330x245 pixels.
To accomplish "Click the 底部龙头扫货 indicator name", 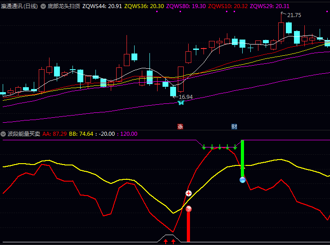I will pyautogui.click(x=64, y=6).
